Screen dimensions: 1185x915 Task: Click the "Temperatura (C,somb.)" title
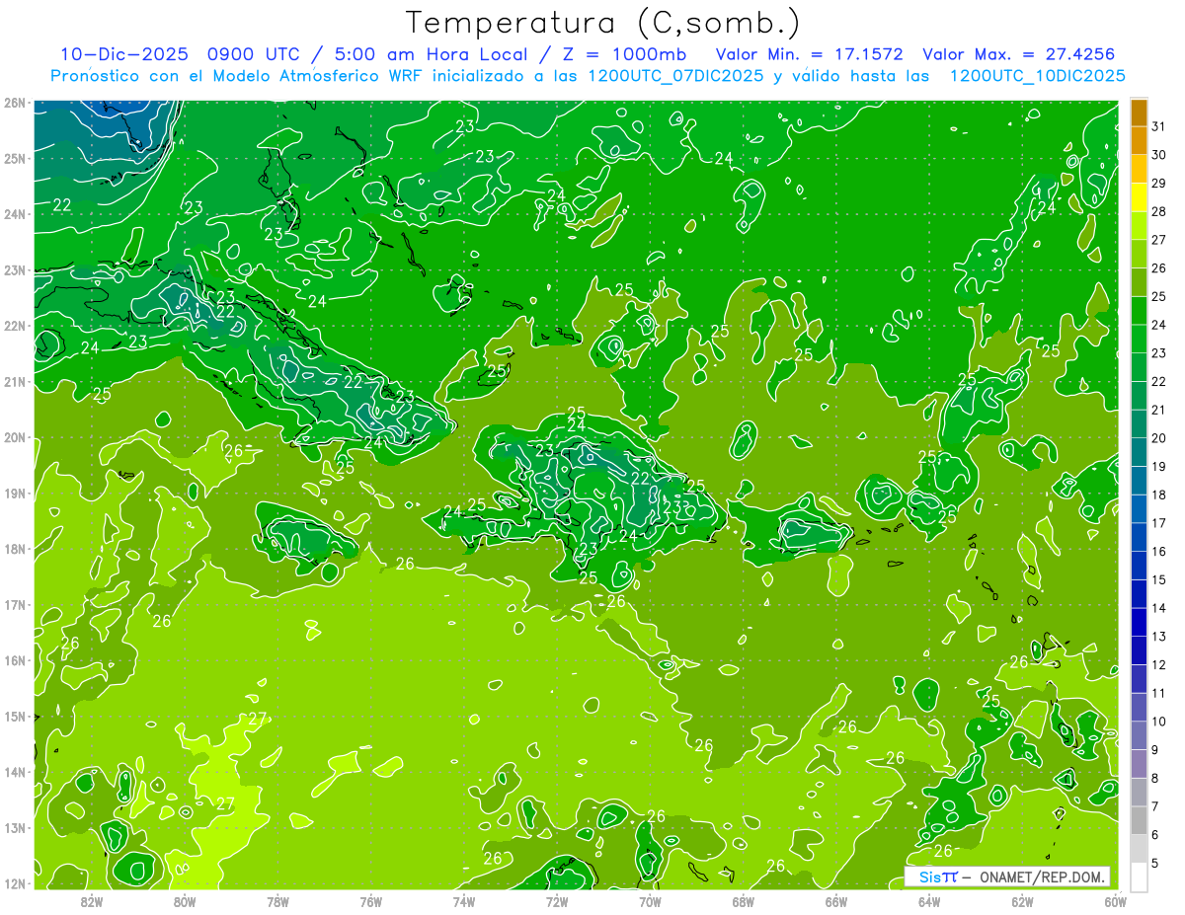[x=603, y=24]
